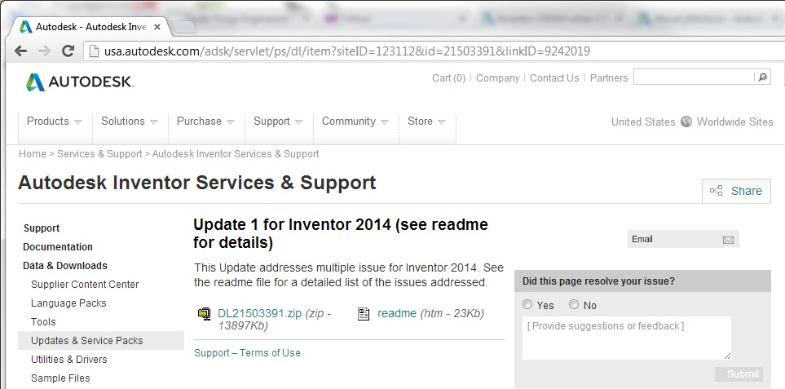Click the Autodesk logo
This screenshot has height=389, width=785.
click(x=80, y=82)
